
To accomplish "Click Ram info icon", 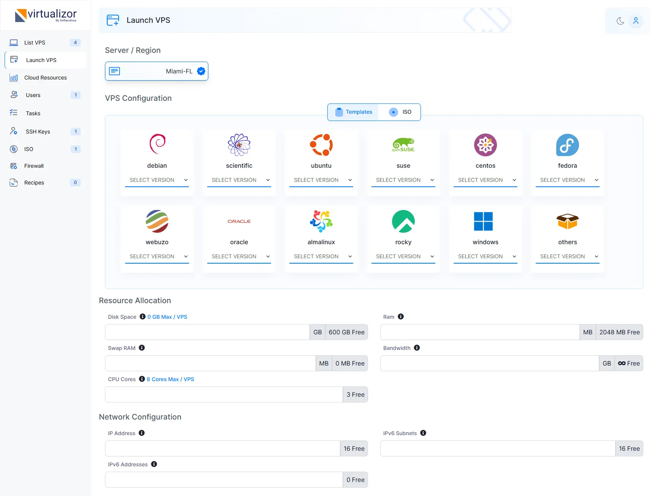I will (401, 316).
